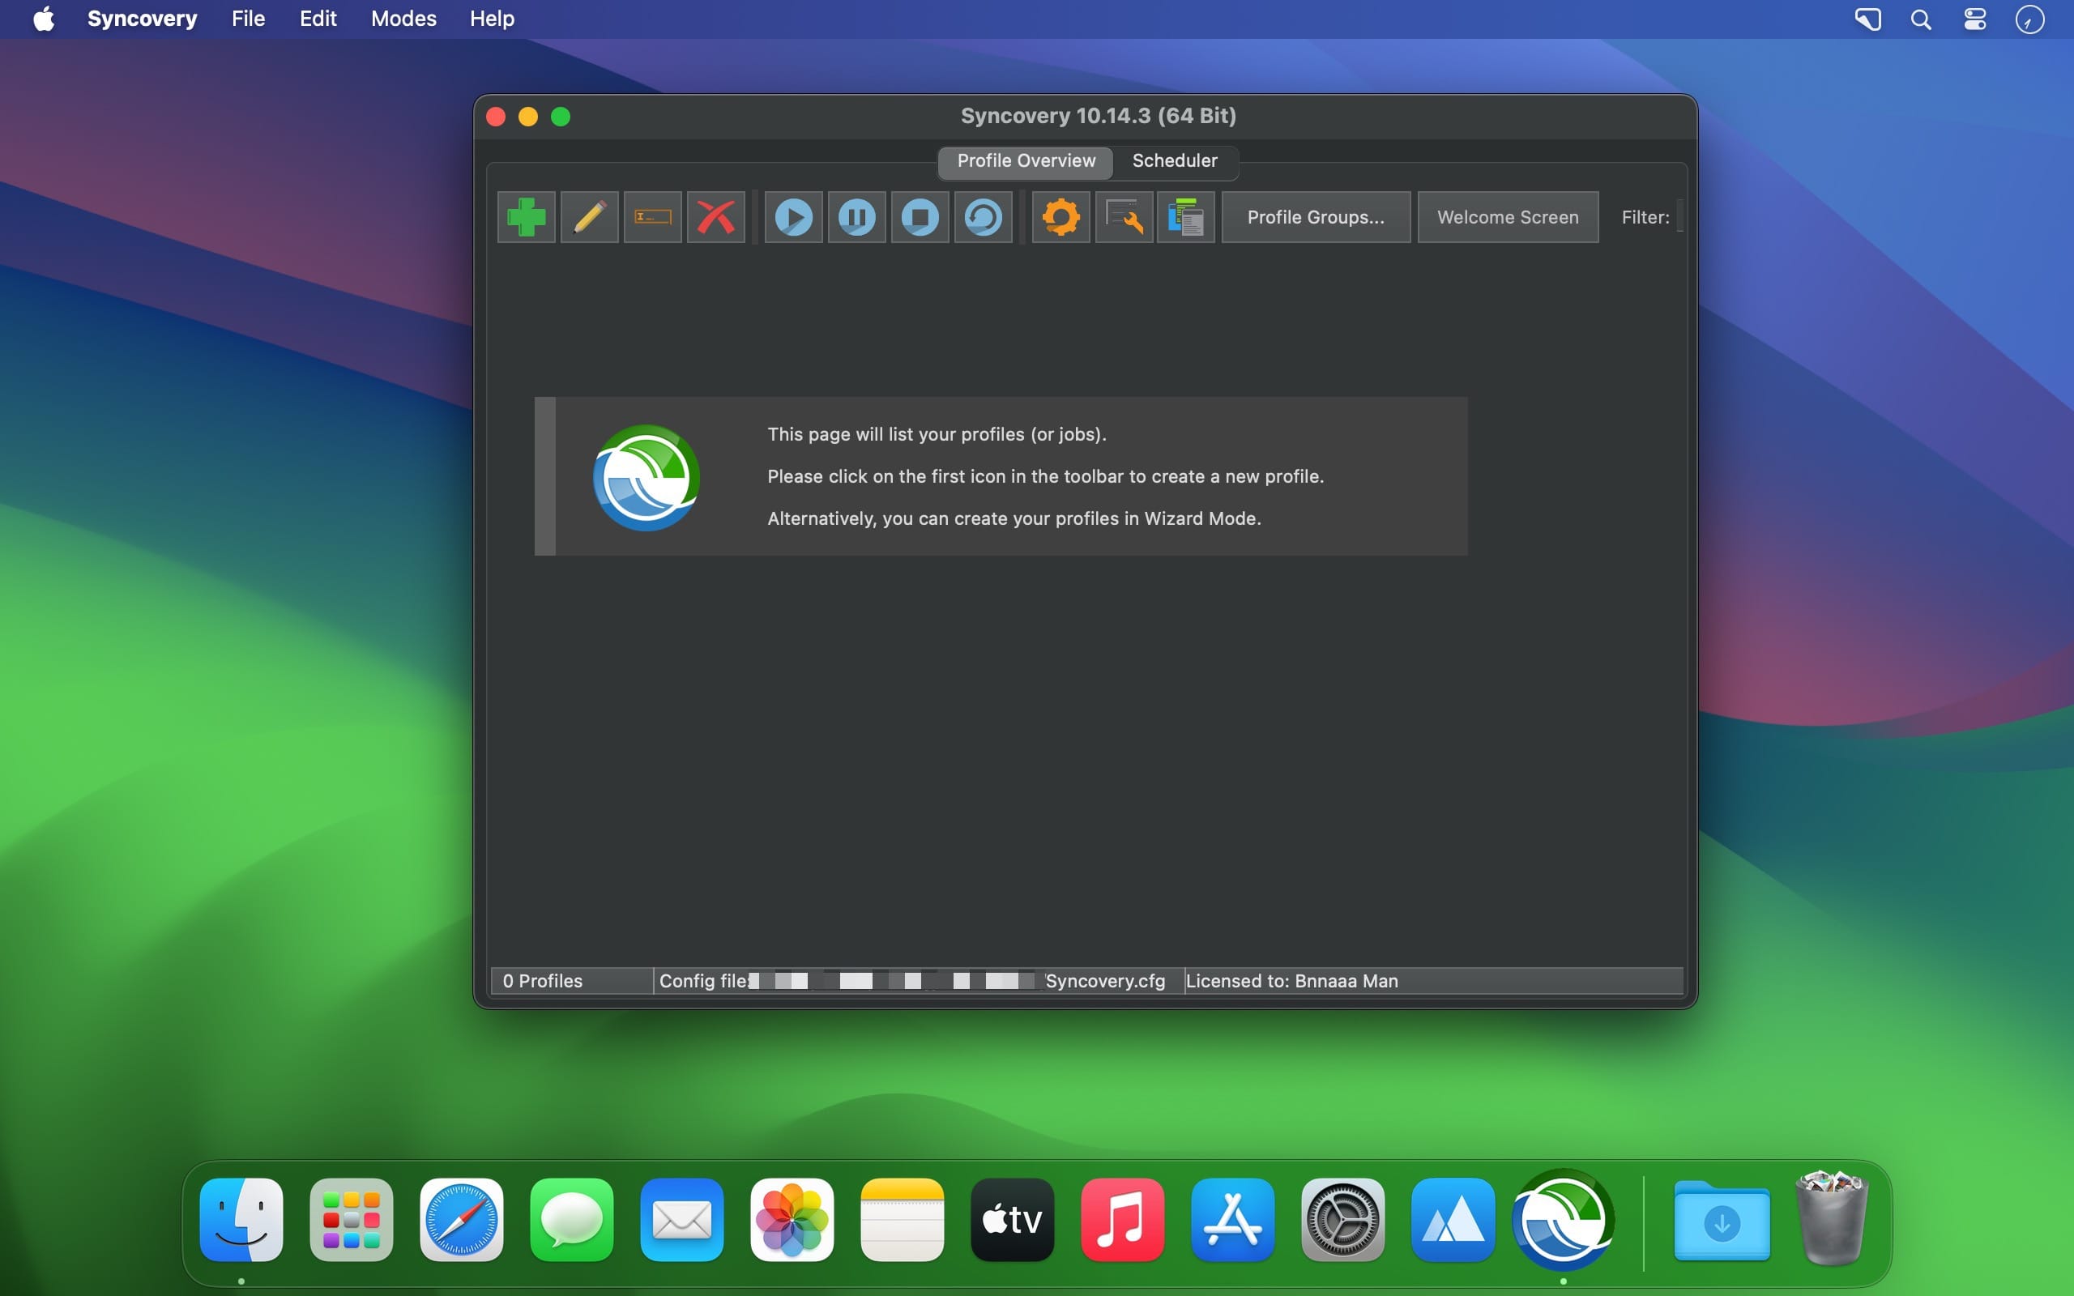
Task: Click the blue circular Refresh icon
Action: [983, 217]
